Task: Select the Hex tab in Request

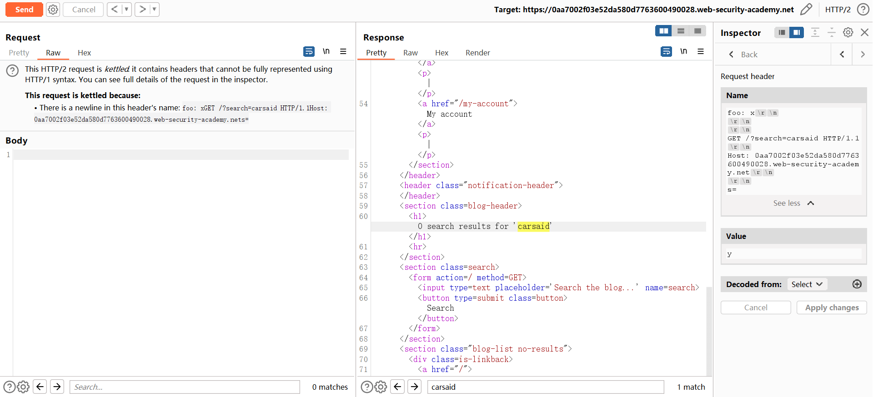Action: [84, 53]
